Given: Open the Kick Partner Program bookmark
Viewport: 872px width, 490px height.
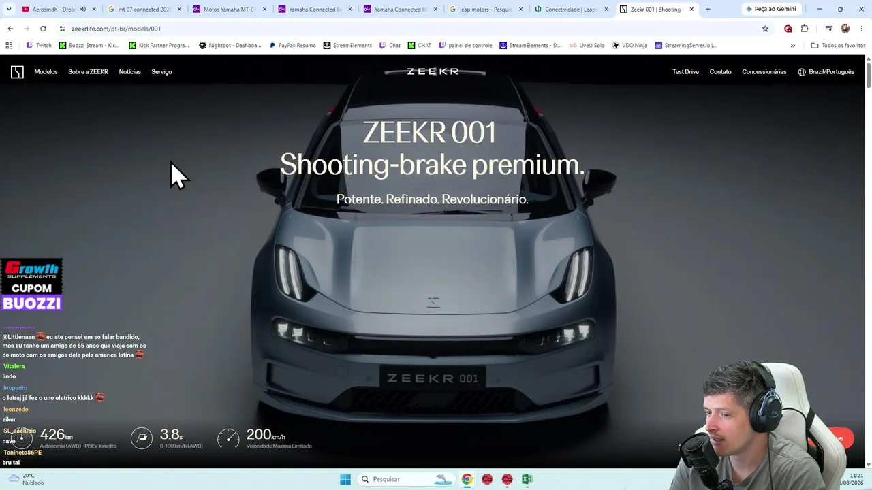Looking at the screenshot, I should 159,46.
